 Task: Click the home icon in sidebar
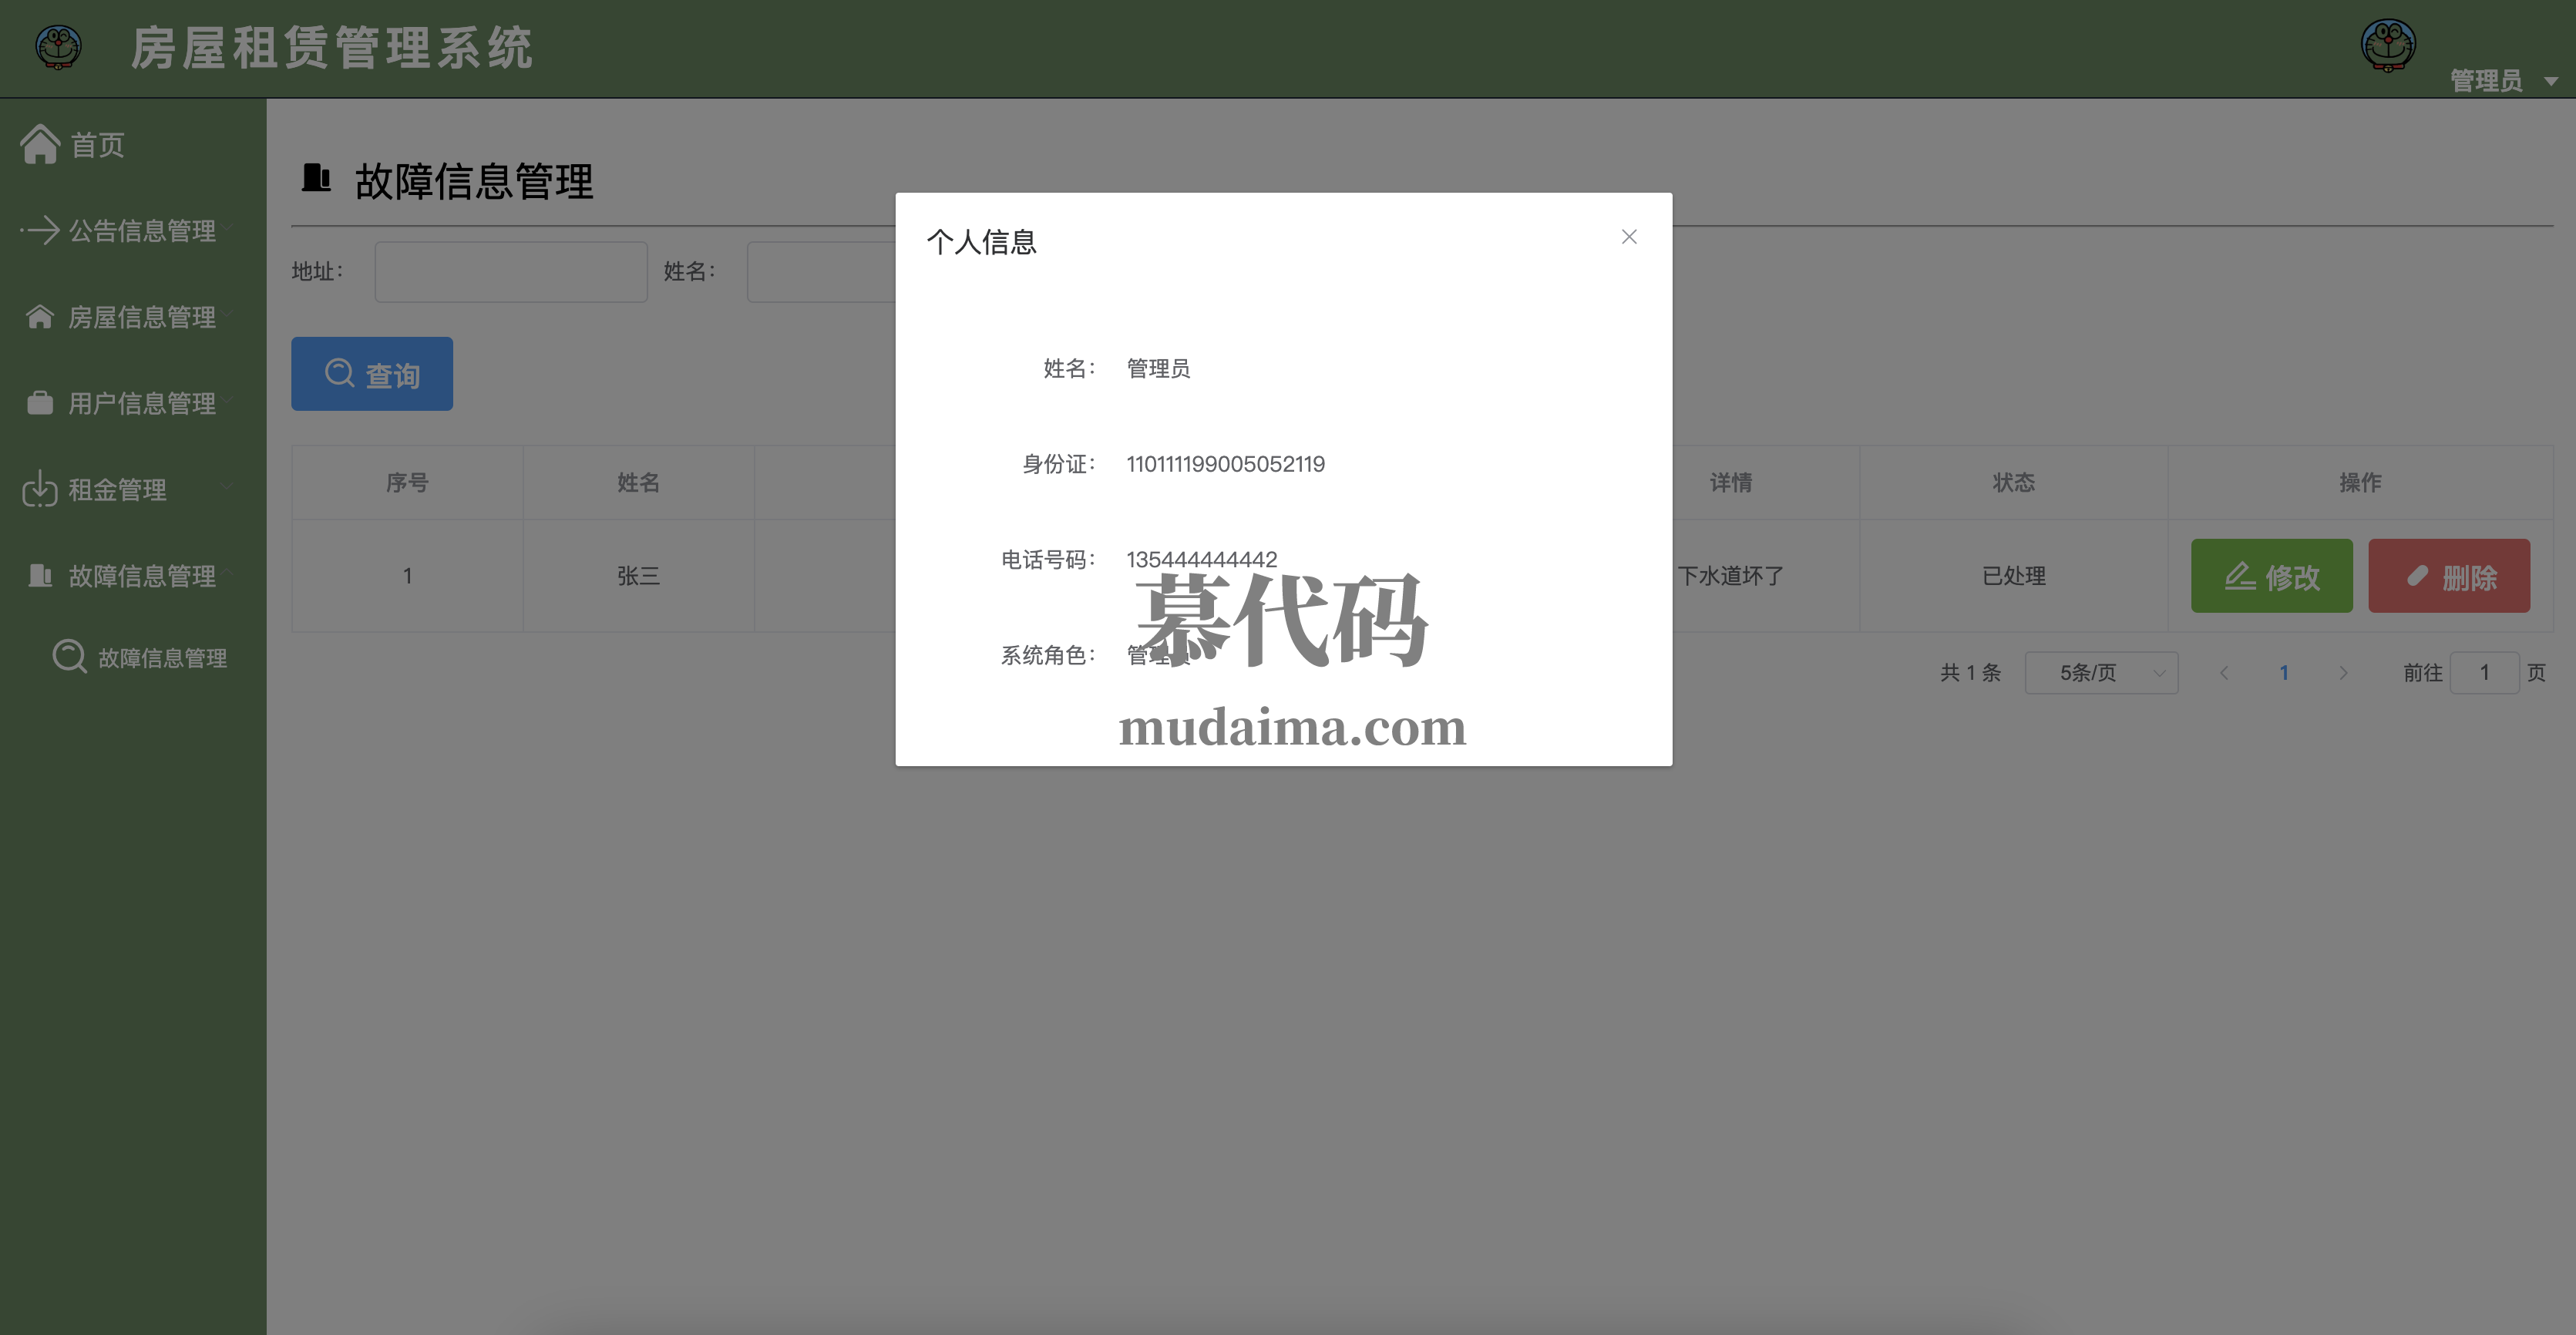tap(40, 144)
